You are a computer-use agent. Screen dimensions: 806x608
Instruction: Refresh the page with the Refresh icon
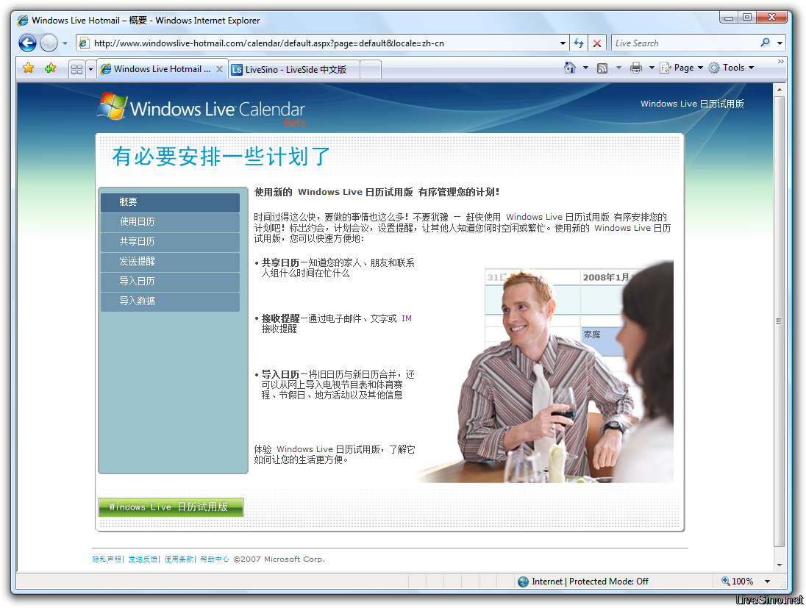point(579,43)
